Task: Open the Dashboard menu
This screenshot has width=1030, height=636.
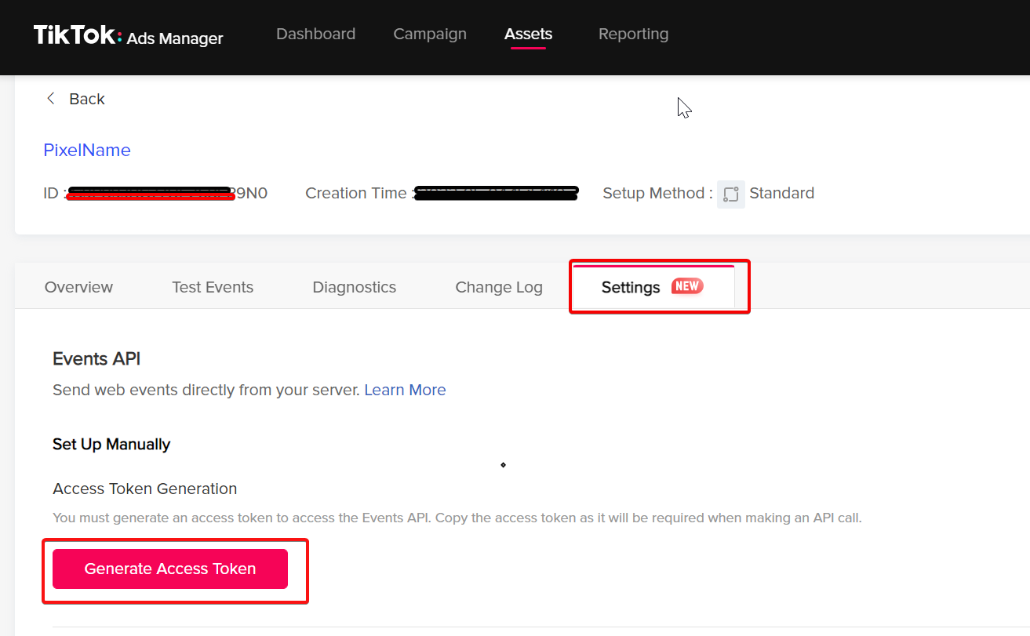Action: (315, 34)
